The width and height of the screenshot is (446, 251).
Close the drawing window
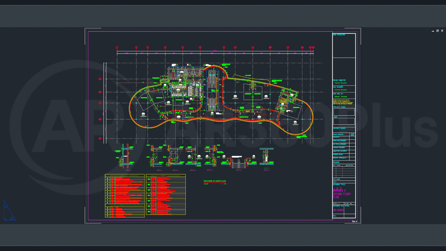pyautogui.click(x=442, y=31)
